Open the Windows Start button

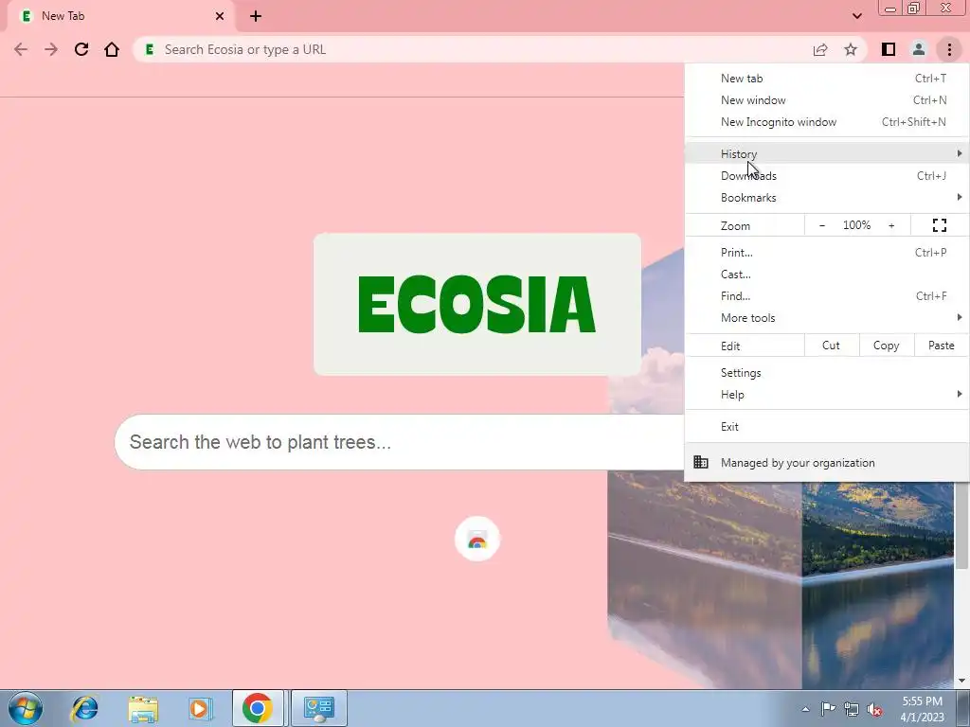point(26,708)
